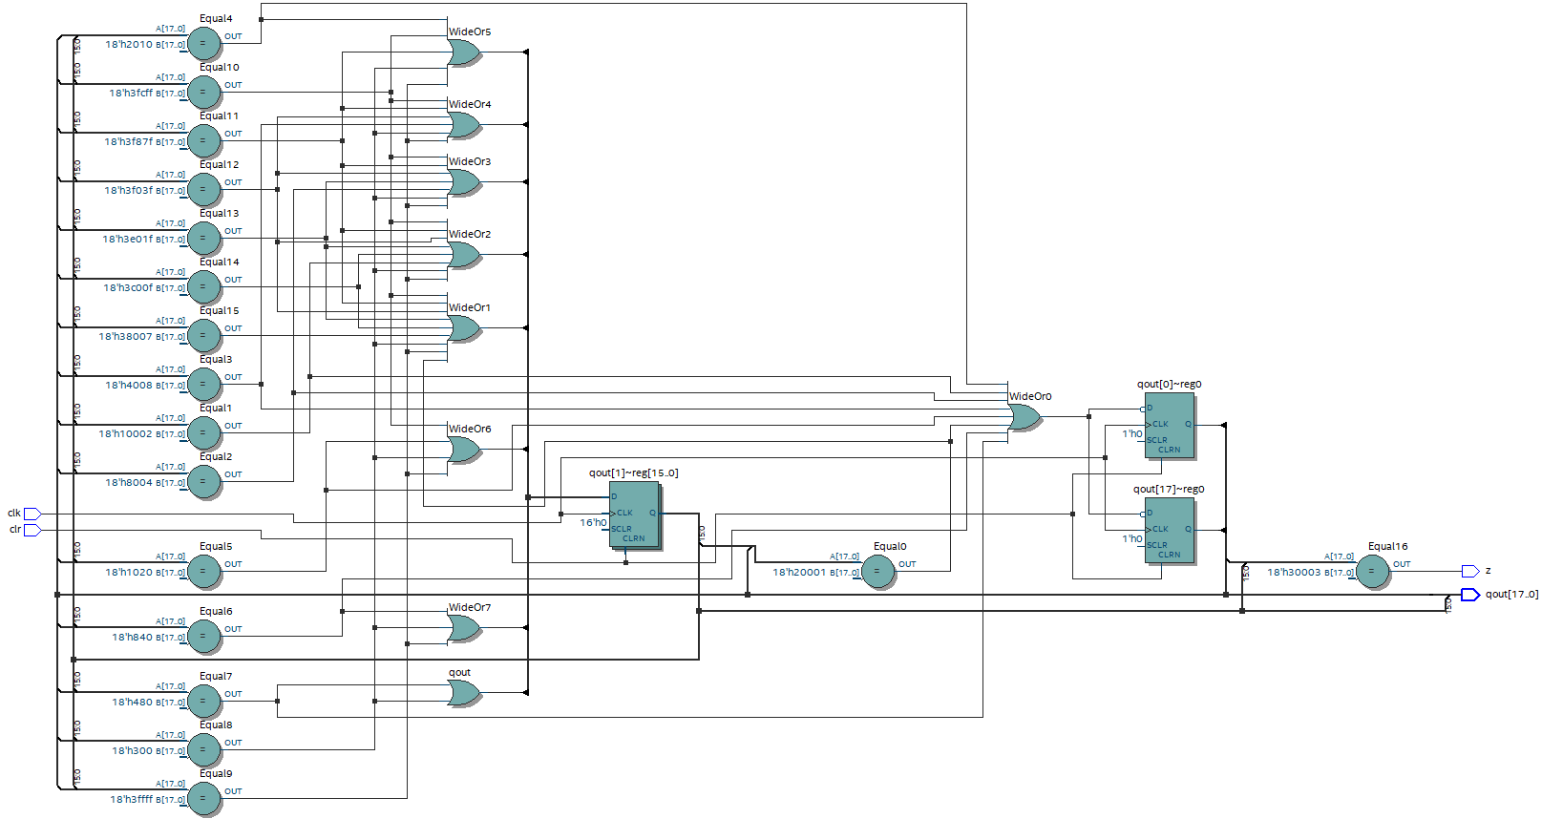Click the 16'h0 SCLR constant label

point(593,522)
